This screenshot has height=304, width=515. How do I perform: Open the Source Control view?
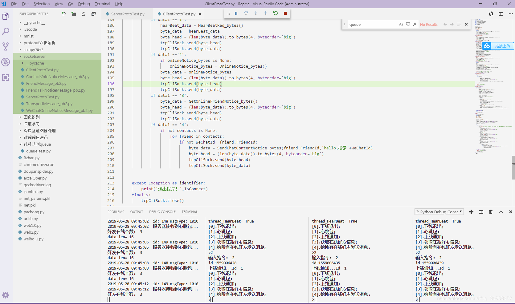click(6, 46)
